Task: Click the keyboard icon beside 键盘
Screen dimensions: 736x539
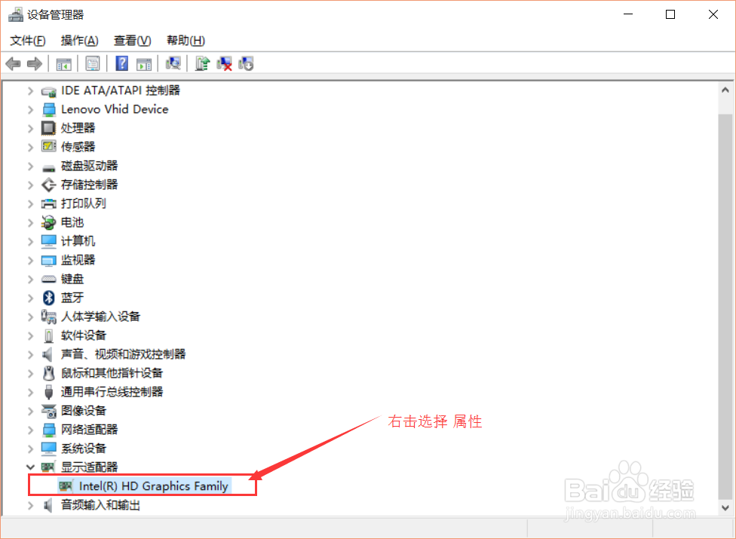Action: 48,279
